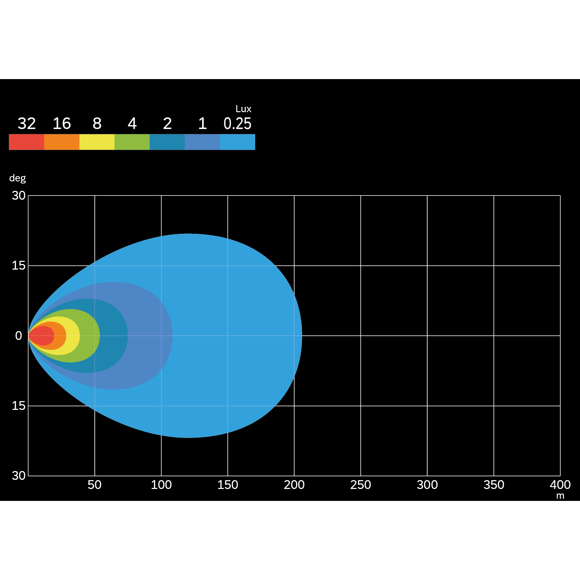Pick the yellow 8 lux legend swatch
The image size is (580, 580).
97,142
